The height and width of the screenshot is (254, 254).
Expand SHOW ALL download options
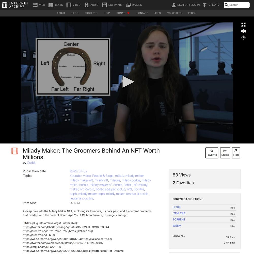pos(179,236)
